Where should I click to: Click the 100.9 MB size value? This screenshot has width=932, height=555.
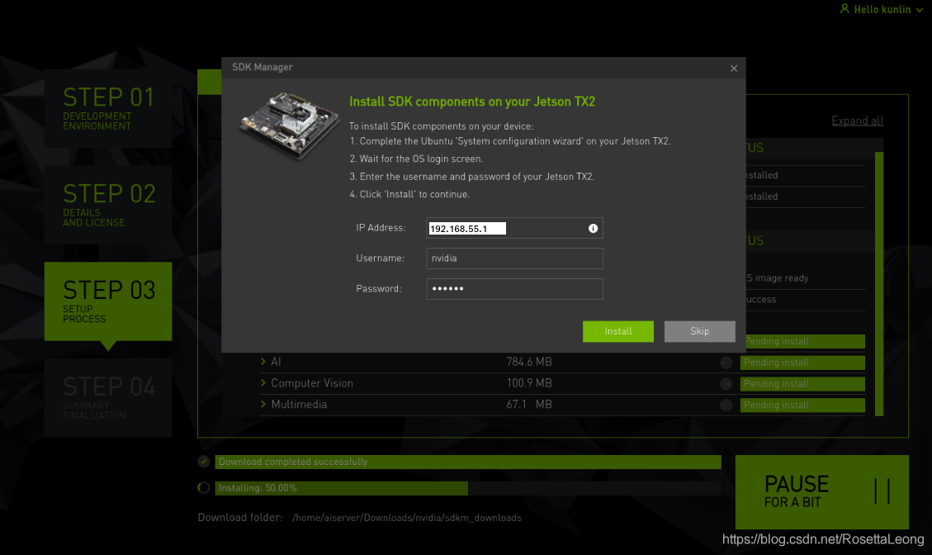pyautogui.click(x=529, y=383)
